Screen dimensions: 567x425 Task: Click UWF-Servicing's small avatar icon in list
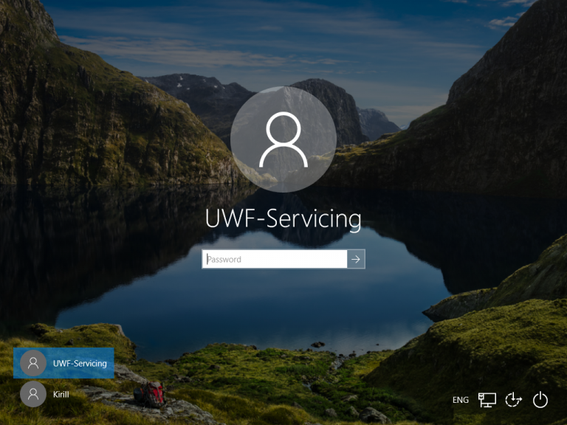coord(33,363)
